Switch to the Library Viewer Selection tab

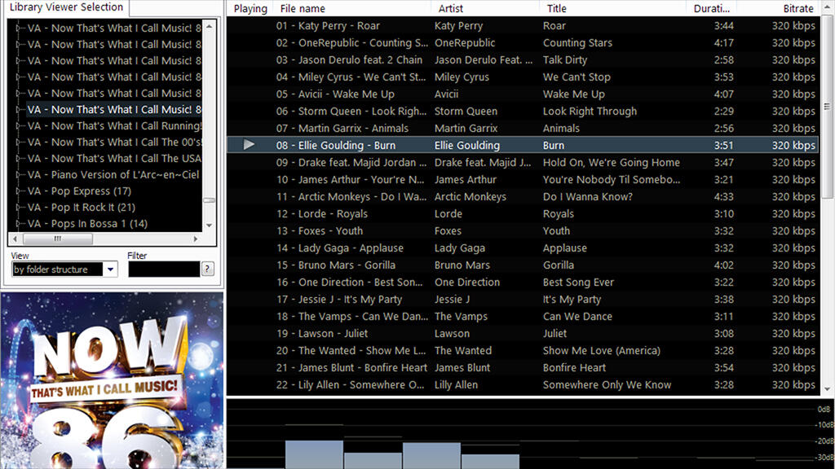point(65,7)
